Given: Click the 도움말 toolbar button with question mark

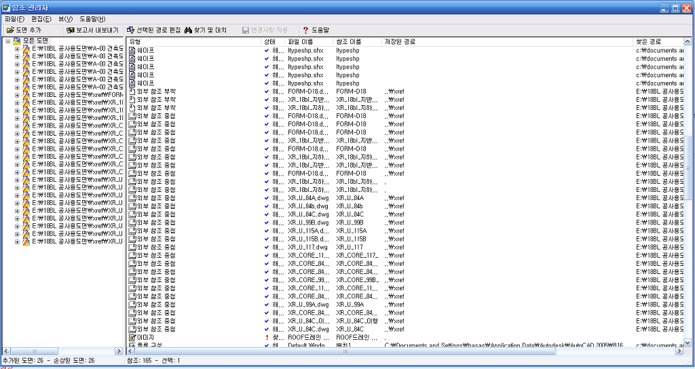Looking at the screenshot, I should coord(316,30).
